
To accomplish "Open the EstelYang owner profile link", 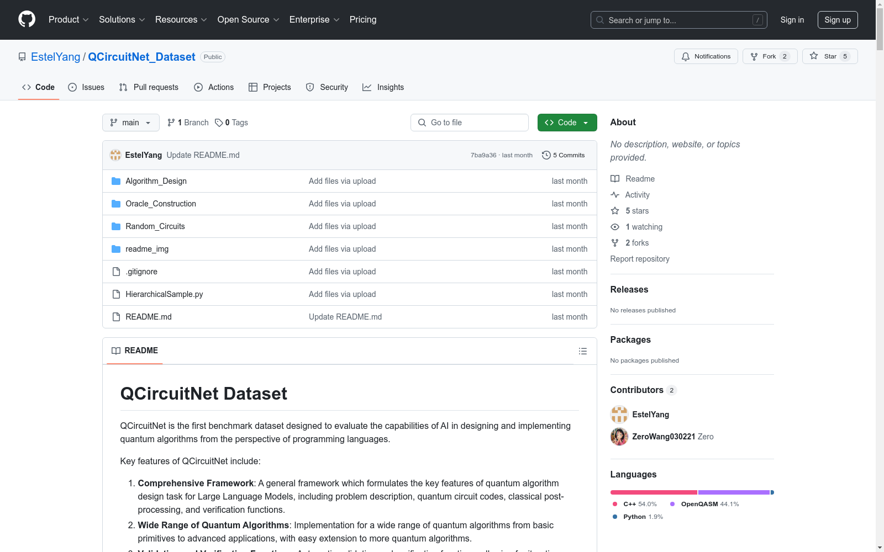I will [x=56, y=57].
